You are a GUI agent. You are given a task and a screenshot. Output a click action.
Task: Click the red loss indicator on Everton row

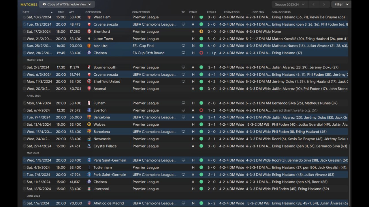[201, 110]
